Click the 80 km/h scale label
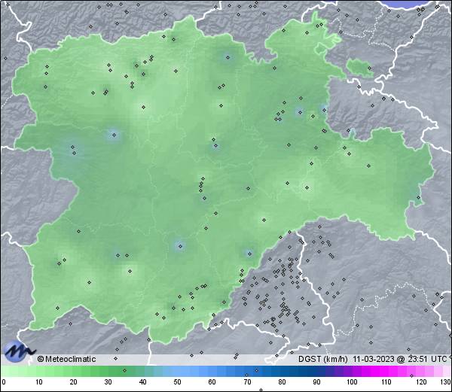This screenshot has height=392, width=452. (281, 382)
